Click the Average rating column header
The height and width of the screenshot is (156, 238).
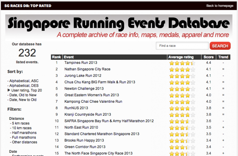point(184,57)
